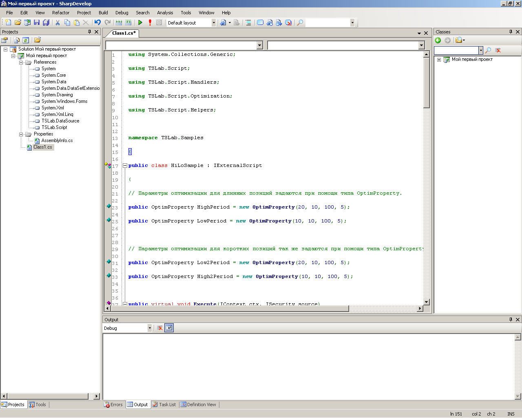Open the Errors tab at bottom
The height and width of the screenshot is (418, 522).
pos(113,405)
